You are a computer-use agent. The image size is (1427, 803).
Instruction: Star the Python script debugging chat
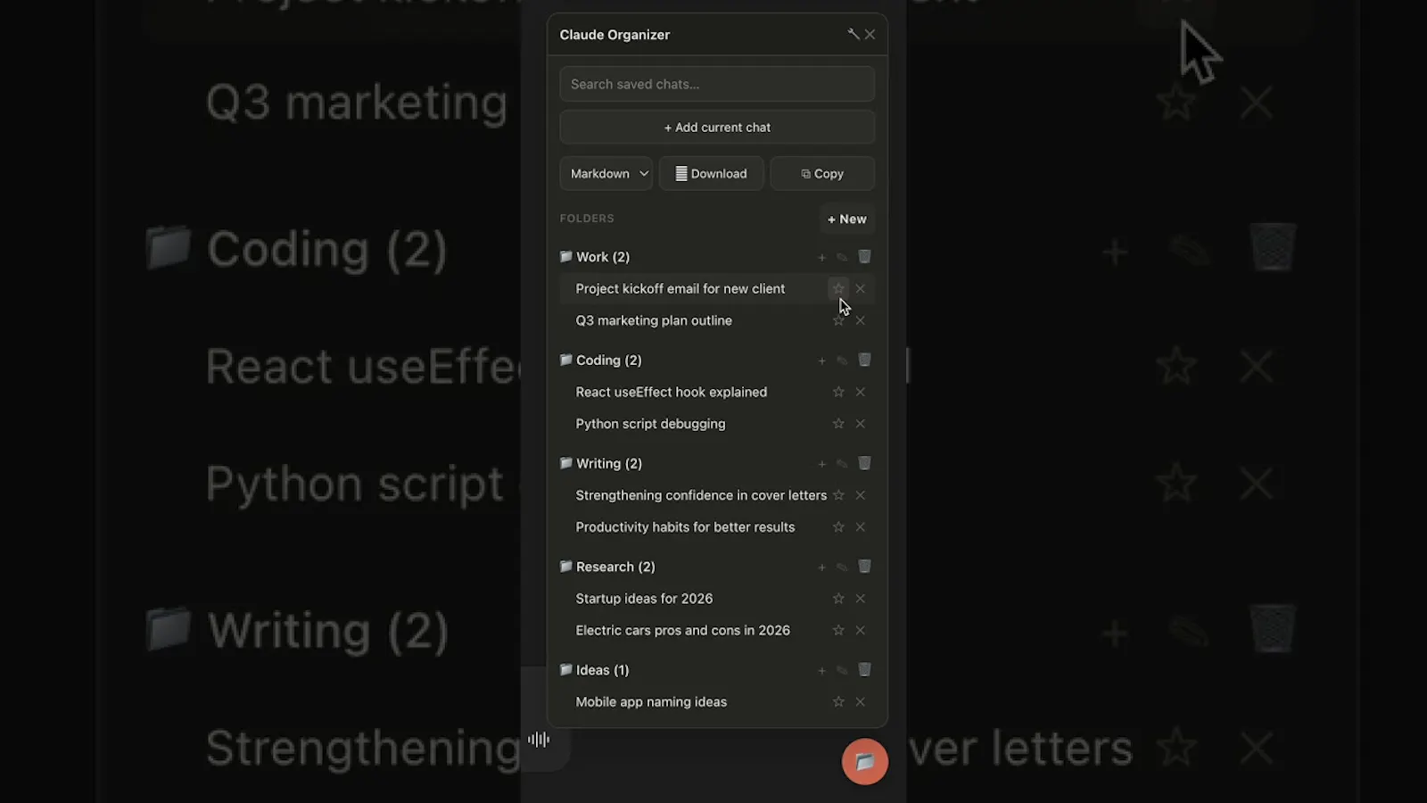pyautogui.click(x=838, y=424)
